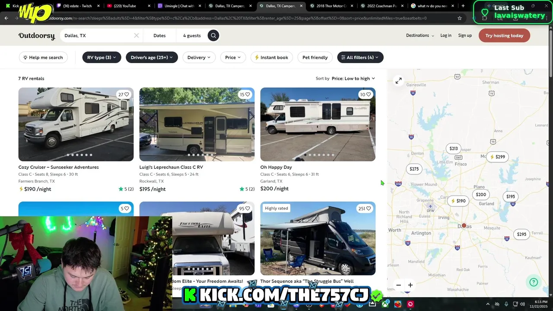Image resolution: width=553 pixels, height=311 pixels.
Task: Switch to 2018 Thor Motor tab
Action: (331, 6)
